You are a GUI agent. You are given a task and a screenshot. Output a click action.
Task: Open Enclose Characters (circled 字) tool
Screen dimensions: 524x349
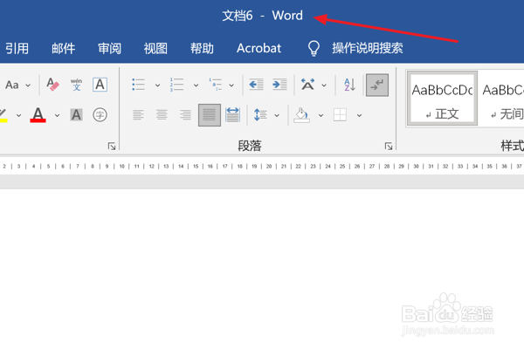pyautogui.click(x=100, y=115)
